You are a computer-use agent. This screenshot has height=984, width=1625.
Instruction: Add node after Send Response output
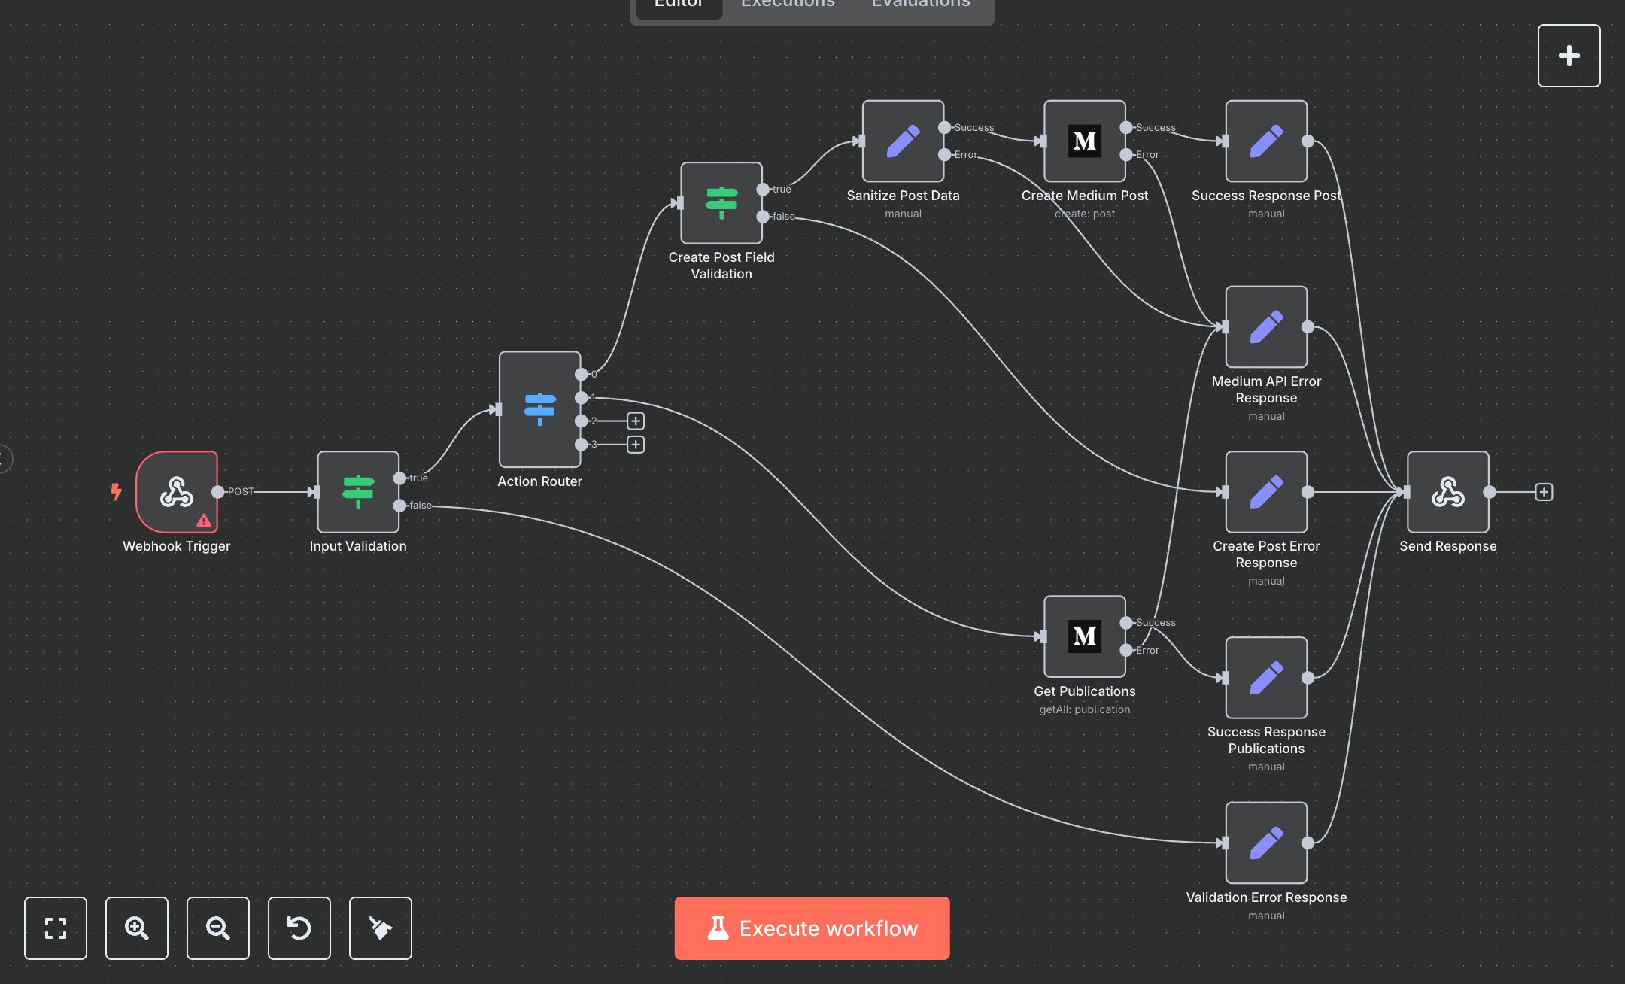point(1544,492)
